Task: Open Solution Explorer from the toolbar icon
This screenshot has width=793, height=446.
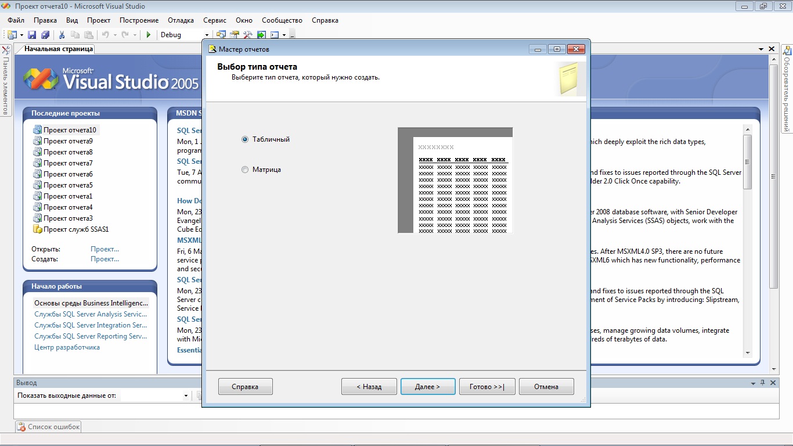Action: tap(221, 35)
